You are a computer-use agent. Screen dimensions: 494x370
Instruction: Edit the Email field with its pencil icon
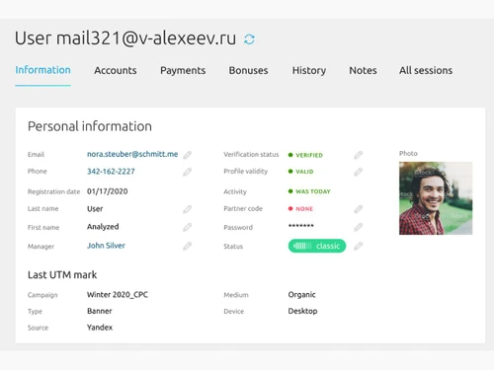(188, 155)
